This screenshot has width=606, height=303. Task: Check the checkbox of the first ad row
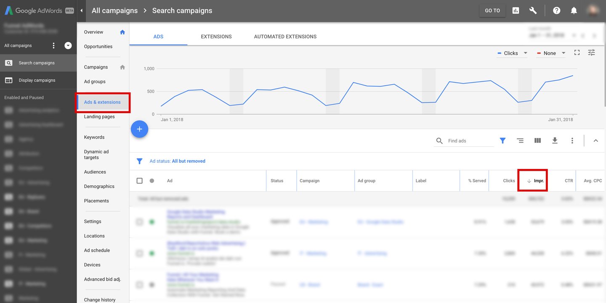pos(139,221)
